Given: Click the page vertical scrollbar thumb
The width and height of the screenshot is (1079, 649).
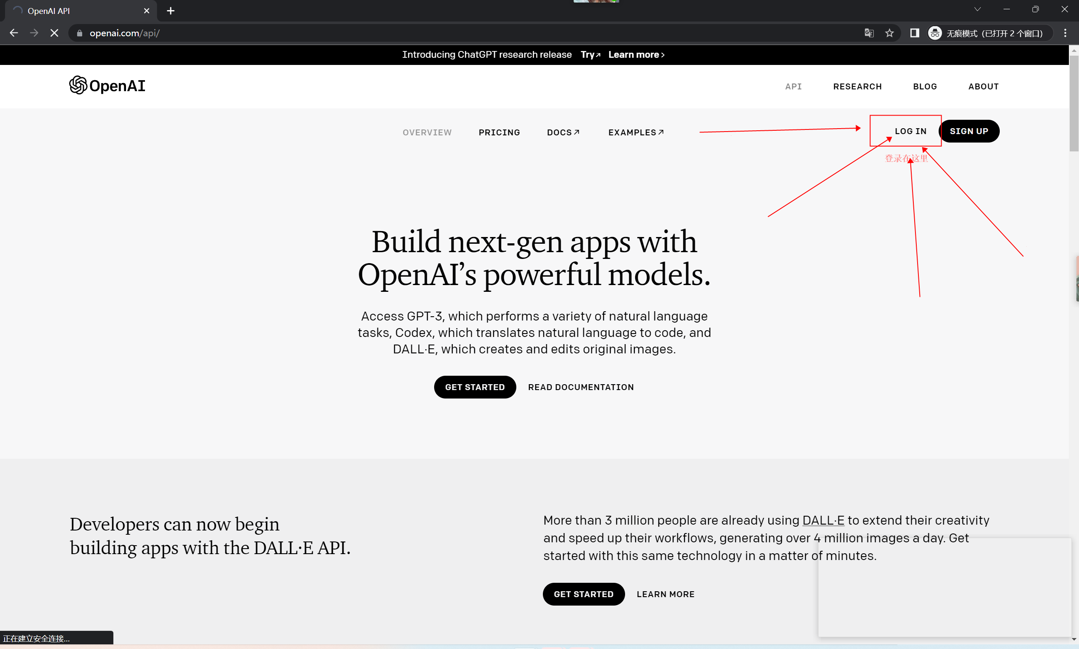Looking at the screenshot, I should coord(1074,103).
